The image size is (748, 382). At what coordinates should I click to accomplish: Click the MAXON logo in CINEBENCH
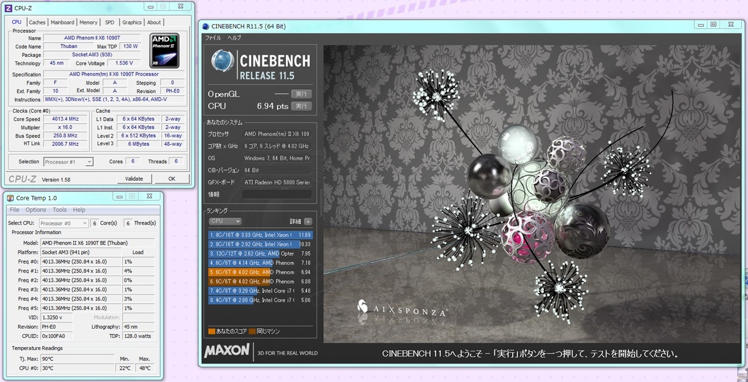tap(227, 351)
